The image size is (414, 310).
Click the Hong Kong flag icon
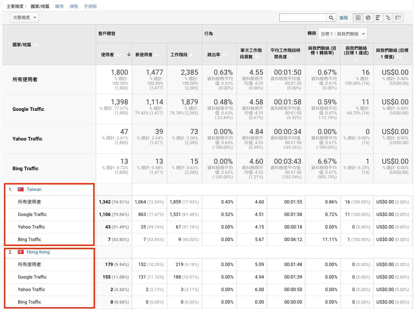click(21, 252)
